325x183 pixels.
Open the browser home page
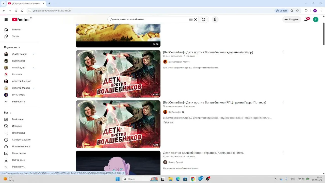[22, 11]
